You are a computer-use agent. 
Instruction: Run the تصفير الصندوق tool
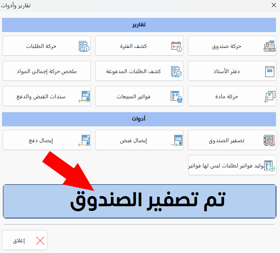pos(232,140)
